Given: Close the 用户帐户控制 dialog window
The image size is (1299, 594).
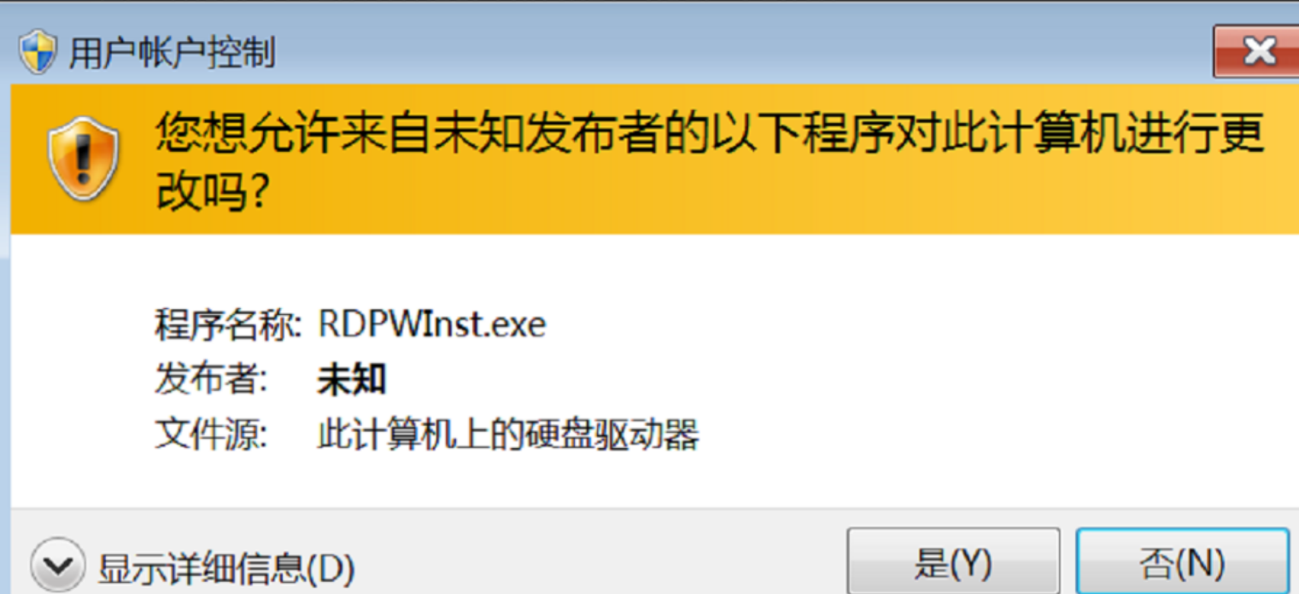Looking at the screenshot, I should [x=1255, y=52].
